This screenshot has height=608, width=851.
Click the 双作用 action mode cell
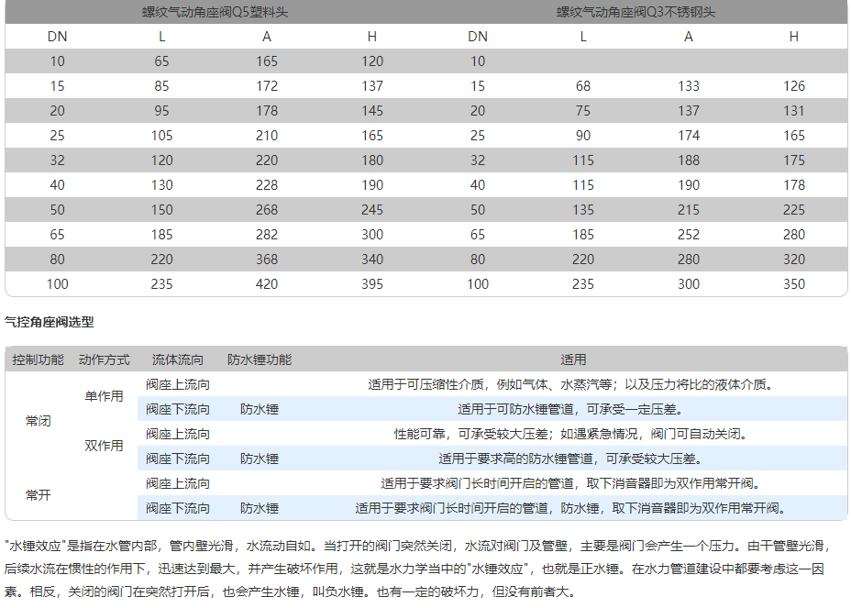tap(104, 446)
